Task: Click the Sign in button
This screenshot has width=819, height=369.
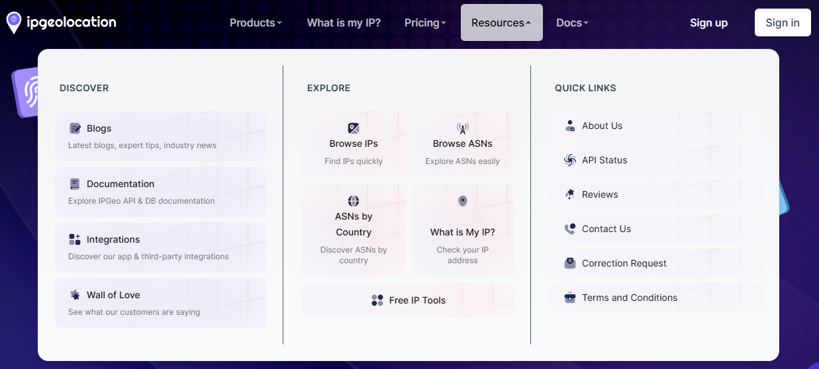Action: (x=783, y=22)
